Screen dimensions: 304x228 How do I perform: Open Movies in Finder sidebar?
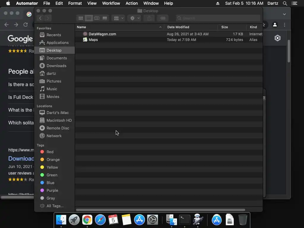pos(54,97)
